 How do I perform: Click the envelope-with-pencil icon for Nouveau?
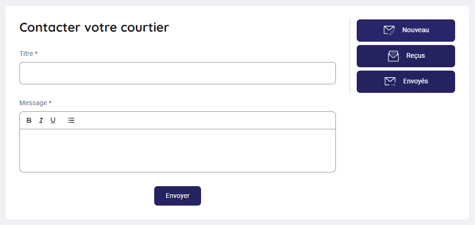[389, 30]
